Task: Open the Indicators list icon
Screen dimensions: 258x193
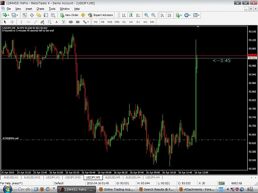Action: point(178,15)
